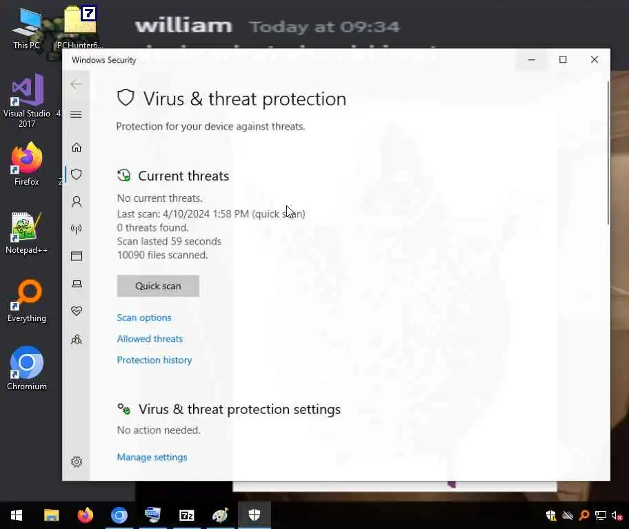
Task: Expand the hamburger navigation menu
Action: point(77,114)
